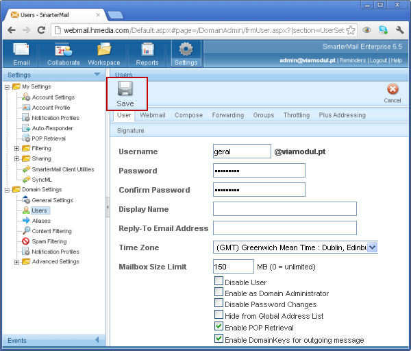Bookmark the page with the star icon
The image size is (411, 351).
(351, 30)
